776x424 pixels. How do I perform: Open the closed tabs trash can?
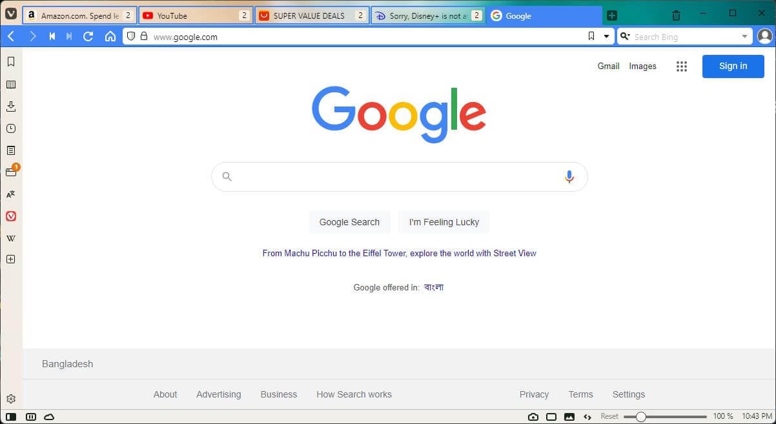click(676, 15)
